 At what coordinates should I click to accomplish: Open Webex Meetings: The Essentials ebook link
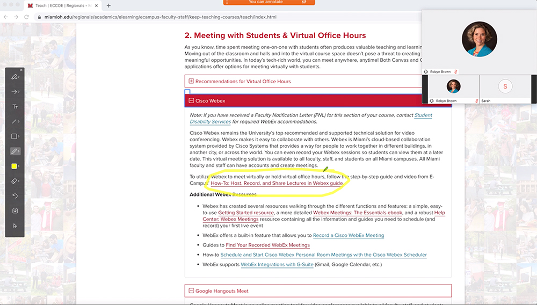[x=358, y=213]
